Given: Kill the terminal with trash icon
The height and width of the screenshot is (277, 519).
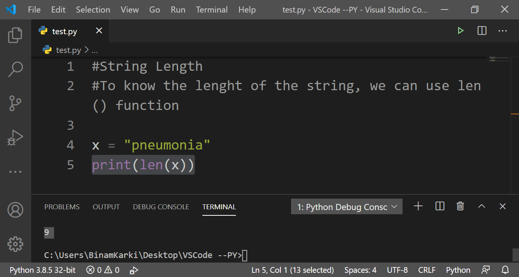Looking at the screenshot, I should [x=460, y=206].
